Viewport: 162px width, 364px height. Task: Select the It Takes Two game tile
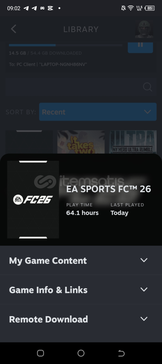pos(81,142)
